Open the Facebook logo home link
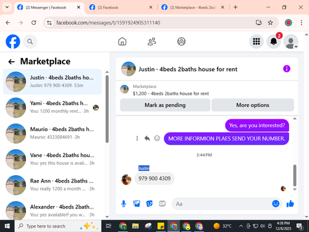Viewport: 309px width, 232px height. [x=13, y=41]
